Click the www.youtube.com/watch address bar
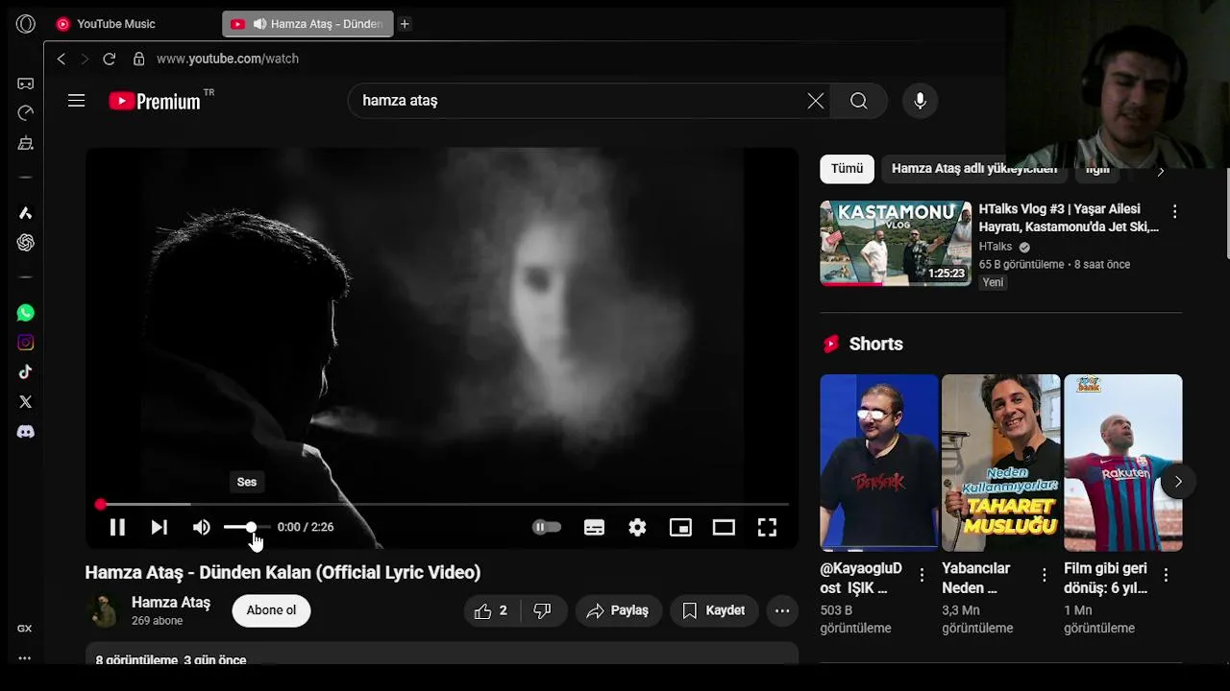The width and height of the screenshot is (1230, 691). coord(228,60)
